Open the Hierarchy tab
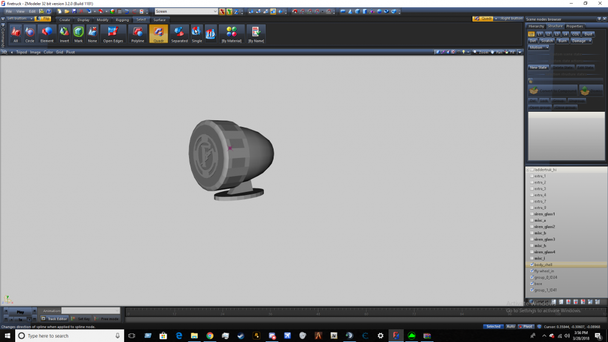608x342 pixels. (x=536, y=26)
